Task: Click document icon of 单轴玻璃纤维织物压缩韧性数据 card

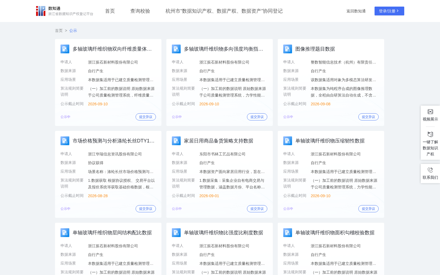Action: point(288,141)
